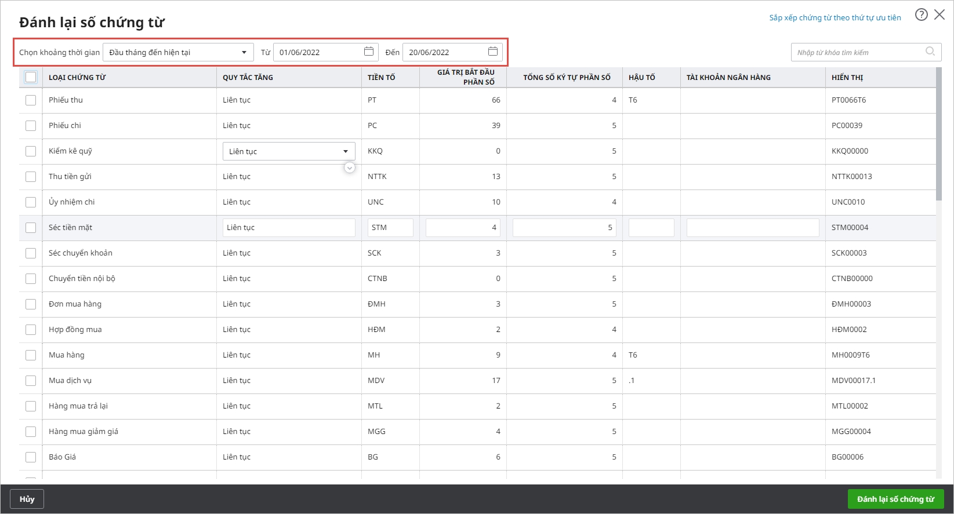This screenshot has height=514, width=954.
Task: Open the calendar picker for the Từ date
Action: click(x=368, y=52)
